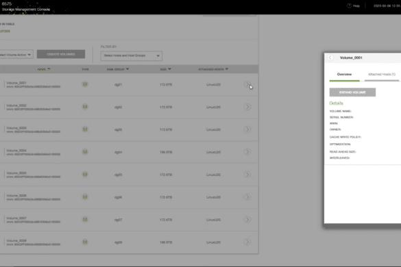The image size is (401, 267).
Task: Click disk group dg01 cell
Action: point(118,85)
